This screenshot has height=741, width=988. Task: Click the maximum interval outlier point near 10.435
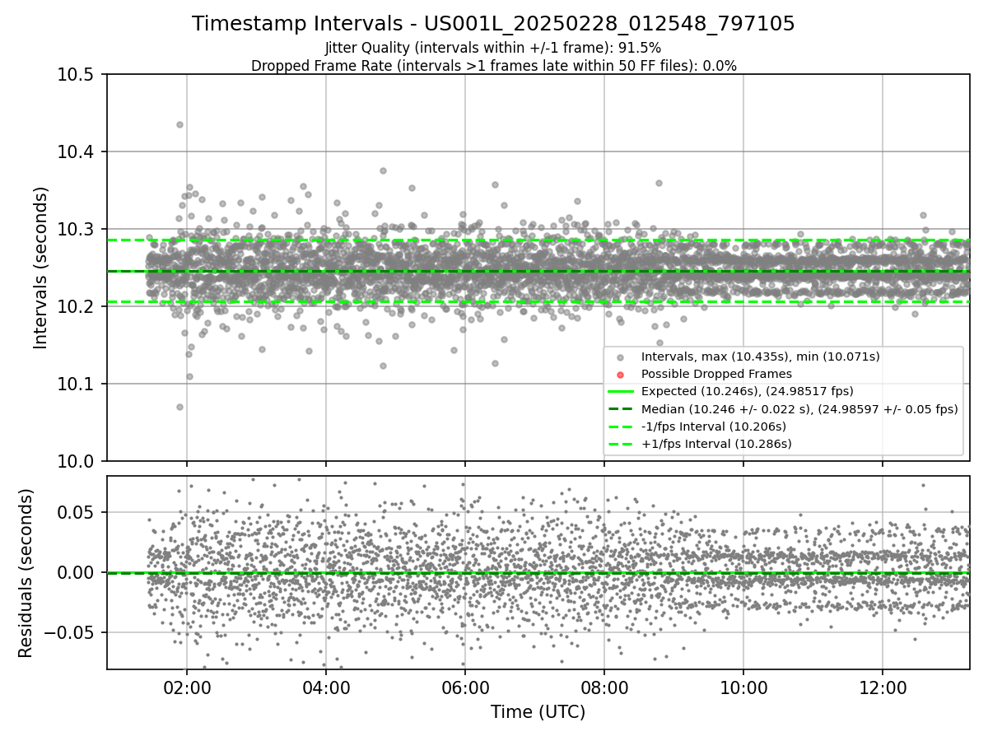pyautogui.click(x=179, y=124)
